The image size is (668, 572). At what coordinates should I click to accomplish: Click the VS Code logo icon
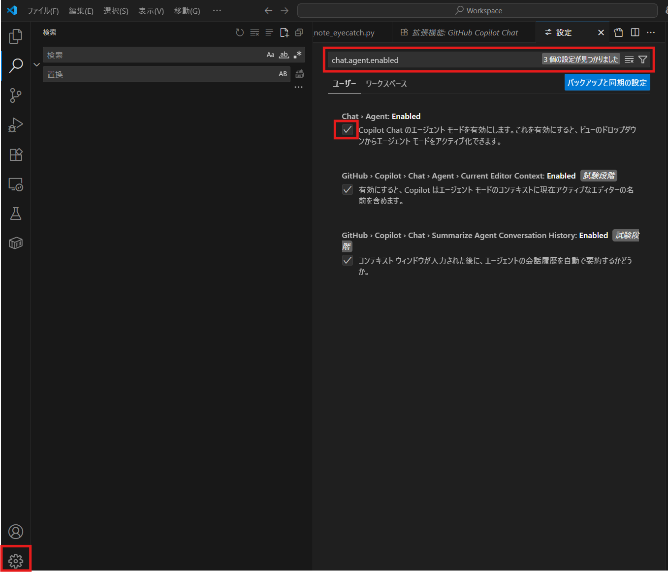(12, 10)
